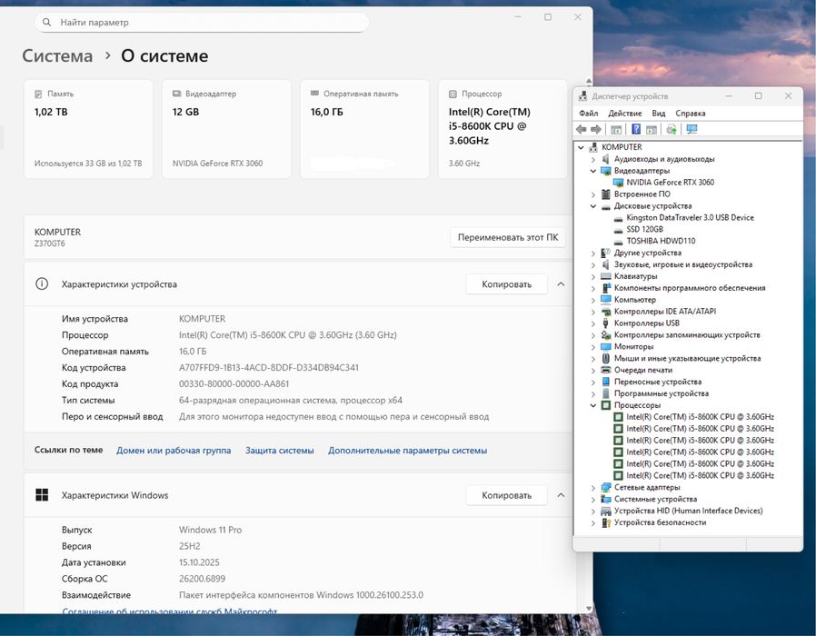Collapse Видеоадаптеры tree node
The width and height of the screenshot is (816, 636).
[593, 171]
